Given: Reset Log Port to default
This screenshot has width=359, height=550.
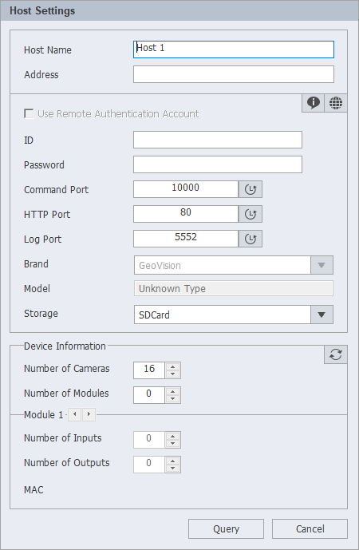Looking at the screenshot, I should tap(251, 239).
